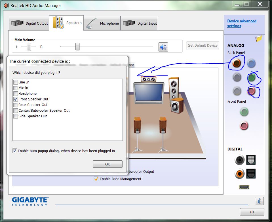Screen dimensions: 272x222
Task: Click the upper gray back panel jack
Action: coord(237,77)
